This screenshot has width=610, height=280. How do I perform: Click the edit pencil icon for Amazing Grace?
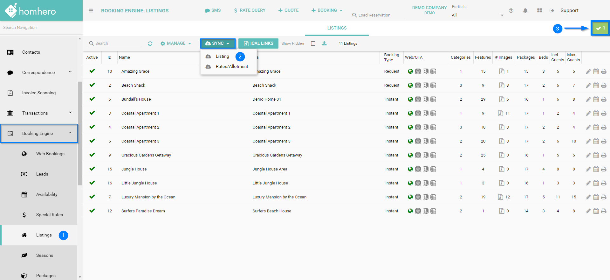pos(588,71)
